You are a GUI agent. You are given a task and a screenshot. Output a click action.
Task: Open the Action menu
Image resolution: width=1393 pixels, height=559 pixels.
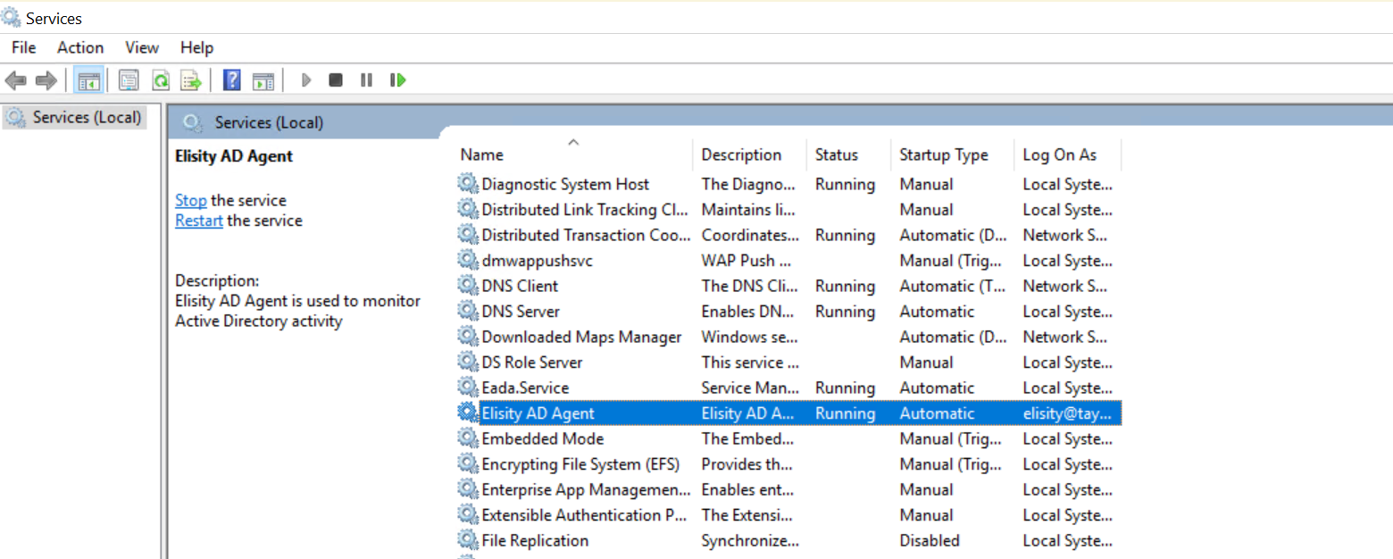80,47
